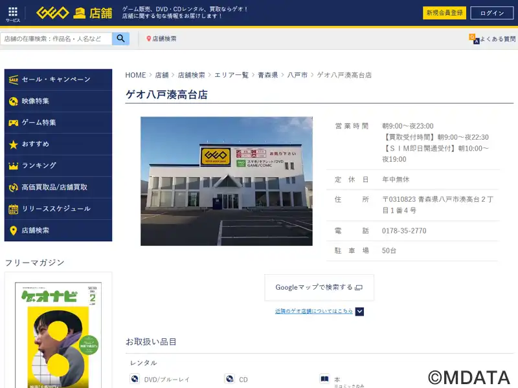Click the DVD/ブルーレイ disc icon
This screenshot has height=388, width=518.
[135, 379]
